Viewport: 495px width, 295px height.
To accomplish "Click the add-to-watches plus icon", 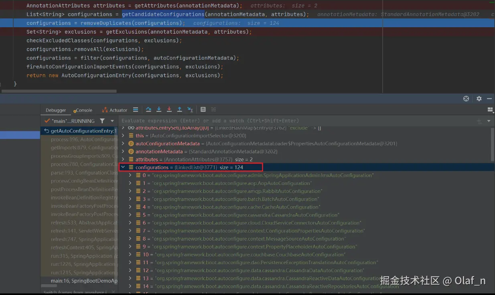I will click(479, 121).
